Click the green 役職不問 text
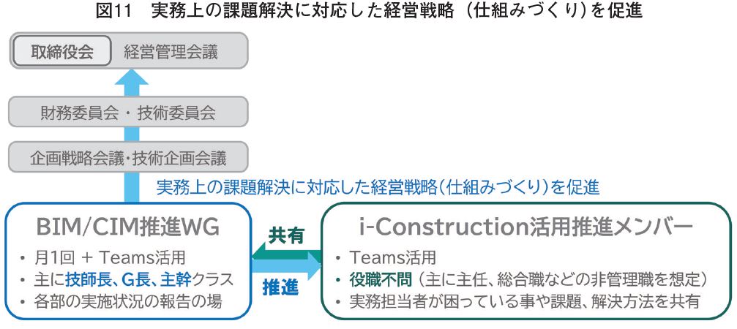 (381, 279)
